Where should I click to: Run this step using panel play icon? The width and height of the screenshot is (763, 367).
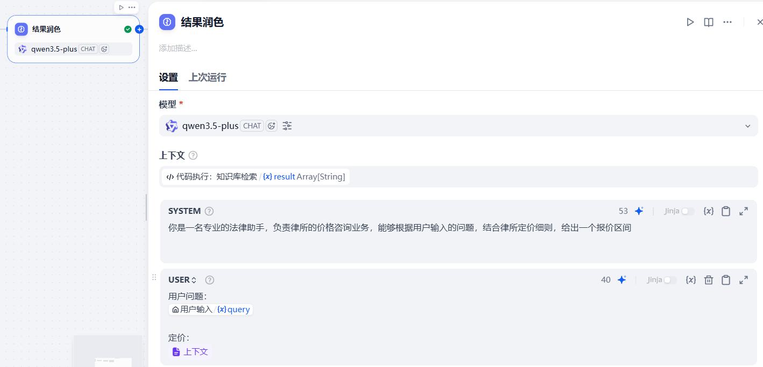point(690,22)
